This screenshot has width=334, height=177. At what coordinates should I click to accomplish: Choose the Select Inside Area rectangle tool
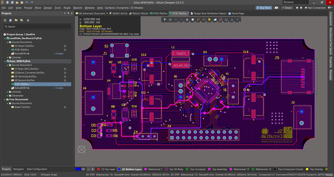pyautogui.click(x=181, y=20)
